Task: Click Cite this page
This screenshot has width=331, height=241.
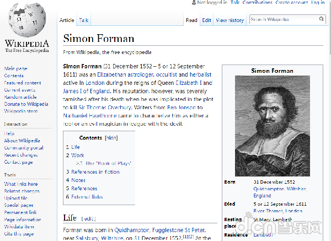Action: point(19,234)
